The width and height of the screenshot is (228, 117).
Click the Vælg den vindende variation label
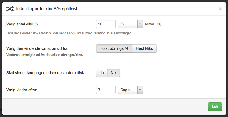click(37, 48)
